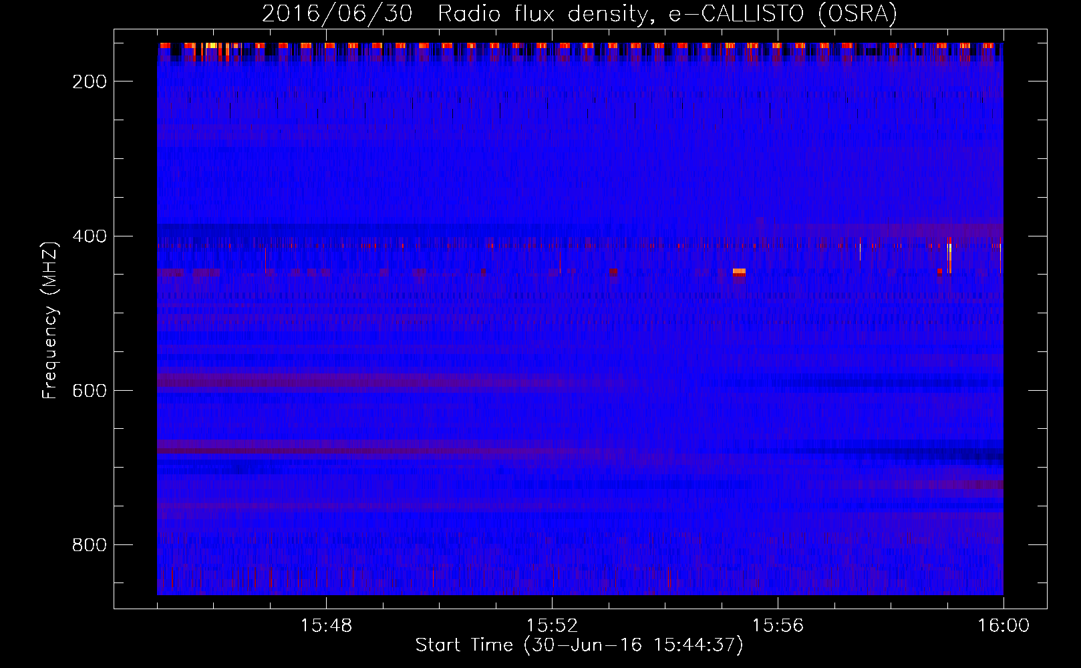This screenshot has height=668, width=1081.
Task: Click the 200 frequency tick label
Action: tap(88, 81)
